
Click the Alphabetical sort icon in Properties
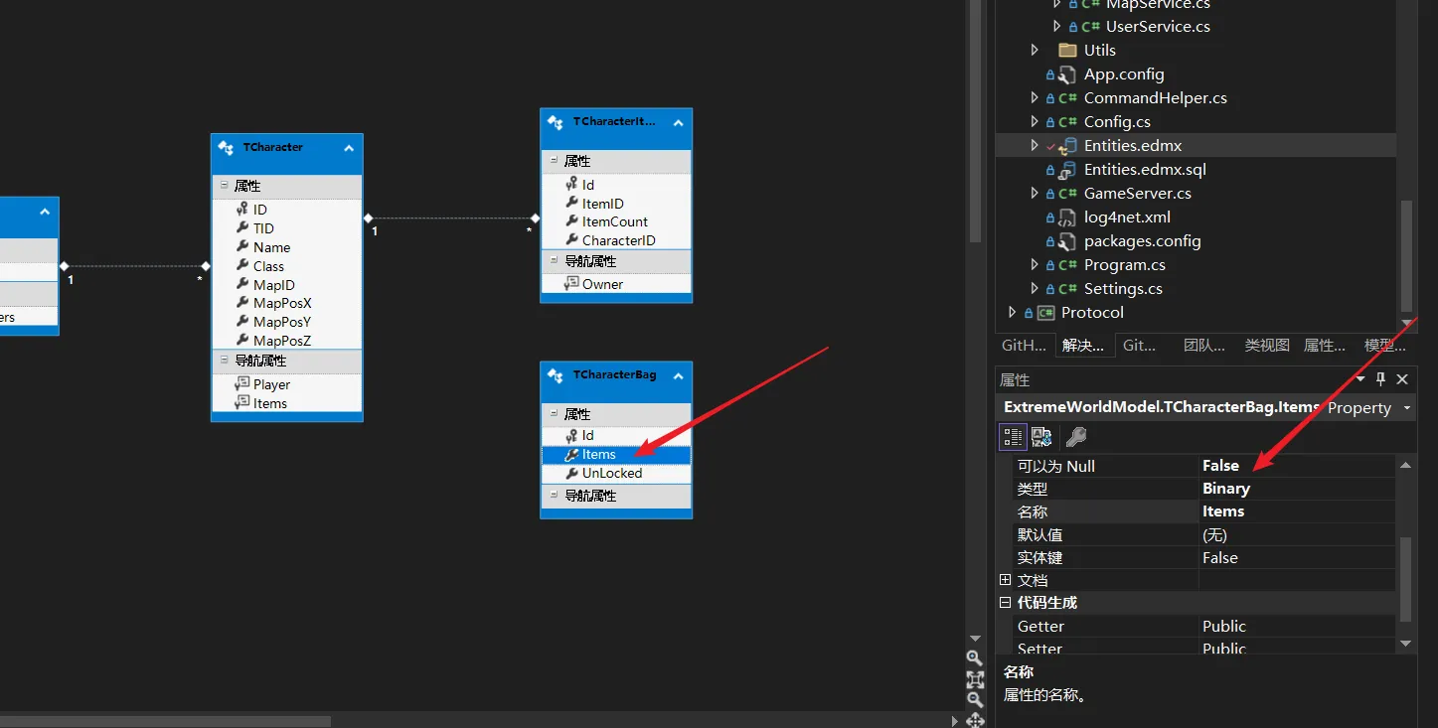point(1041,437)
